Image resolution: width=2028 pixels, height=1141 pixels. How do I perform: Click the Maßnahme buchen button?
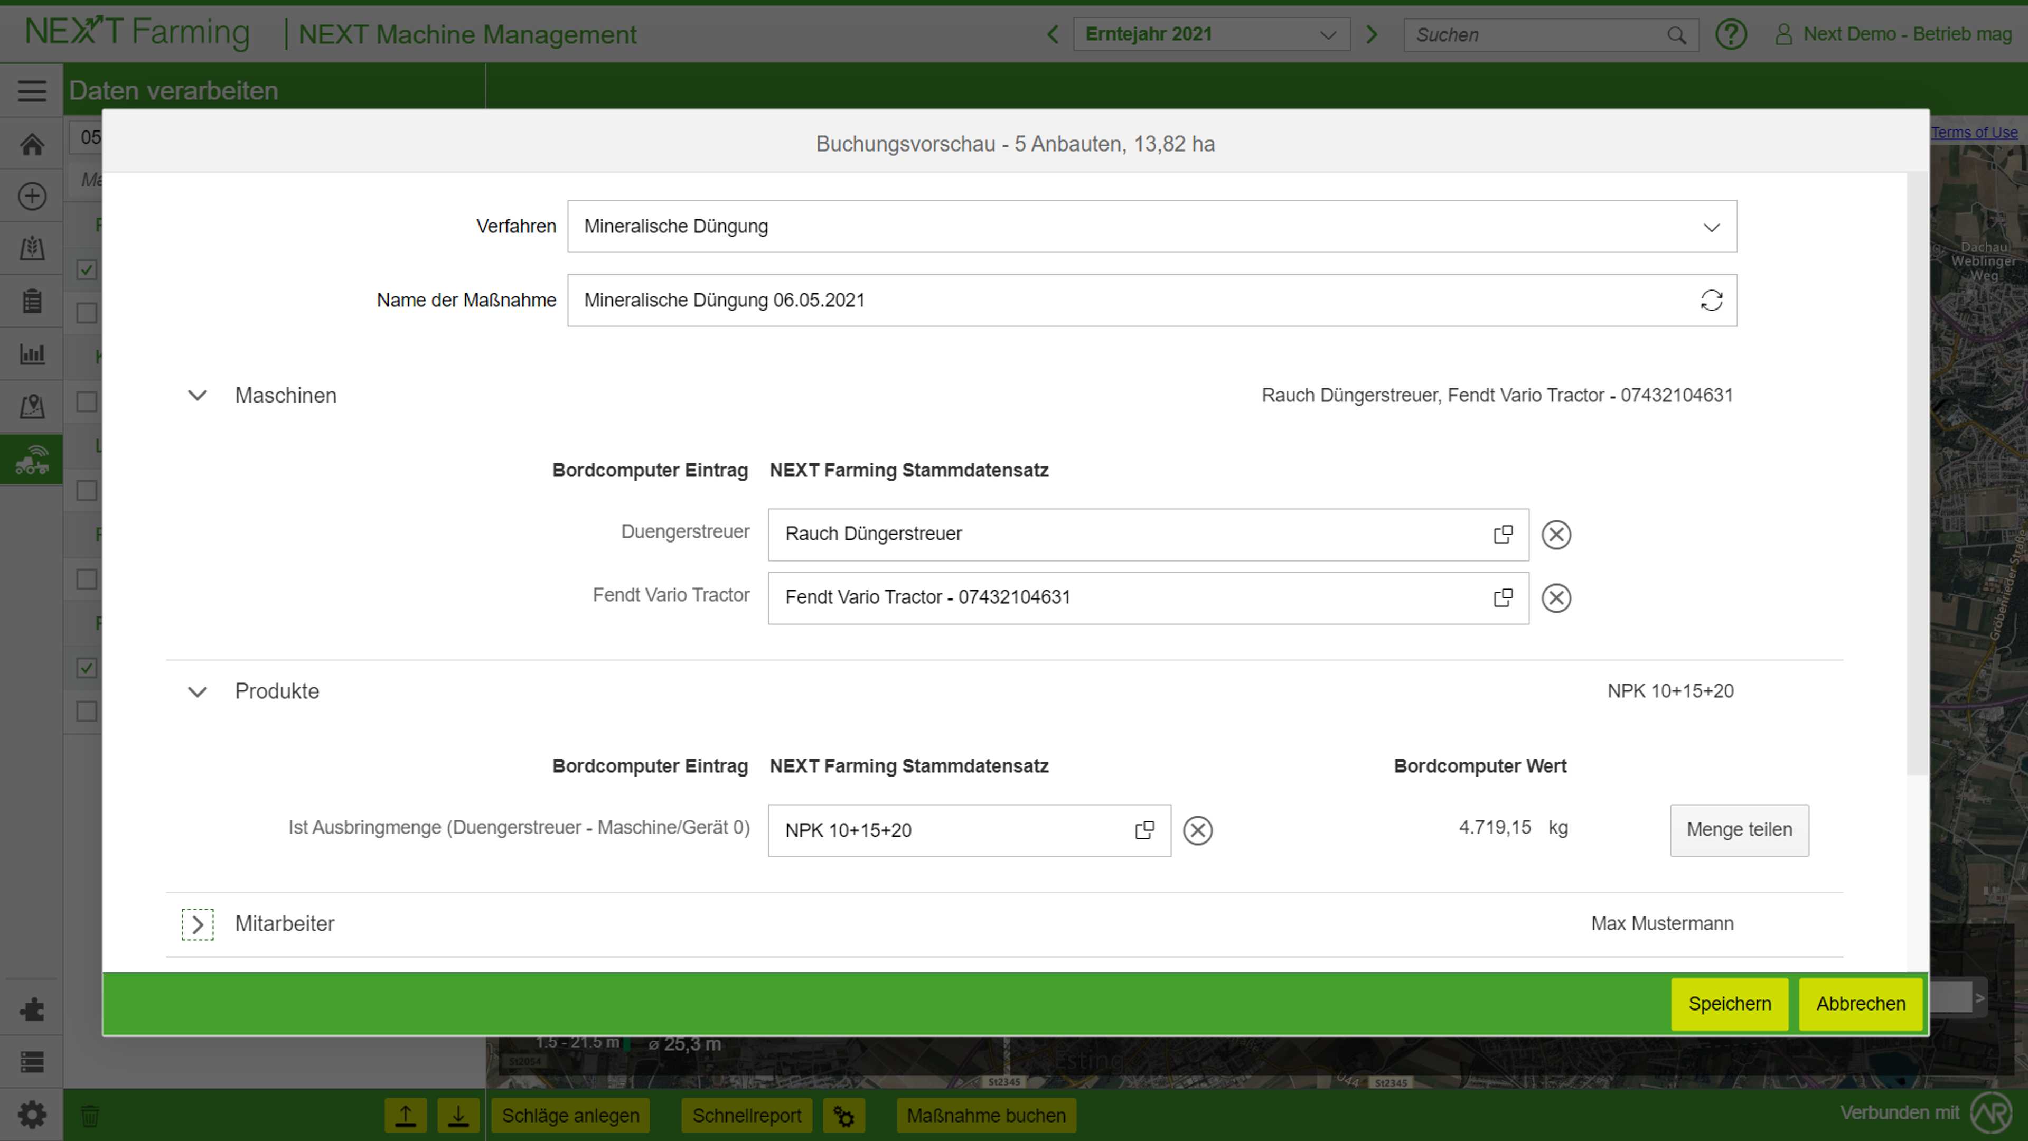click(x=987, y=1116)
